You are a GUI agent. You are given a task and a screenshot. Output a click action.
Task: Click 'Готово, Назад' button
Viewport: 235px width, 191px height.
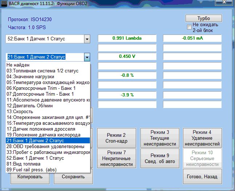click(x=202, y=176)
